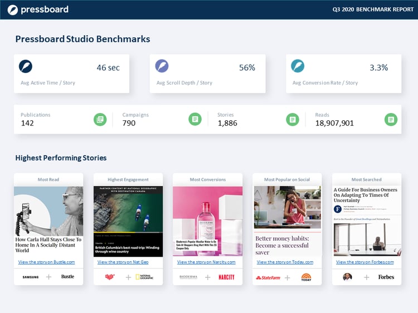This screenshot has height=313, width=418.
Task: Click the dark blue feather icon for Active Time
Action: click(26, 66)
